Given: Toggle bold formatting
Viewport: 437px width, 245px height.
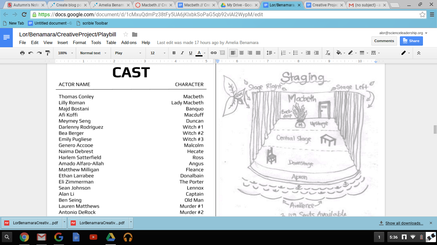Looking at the screenshot, I should click(174, 53).
